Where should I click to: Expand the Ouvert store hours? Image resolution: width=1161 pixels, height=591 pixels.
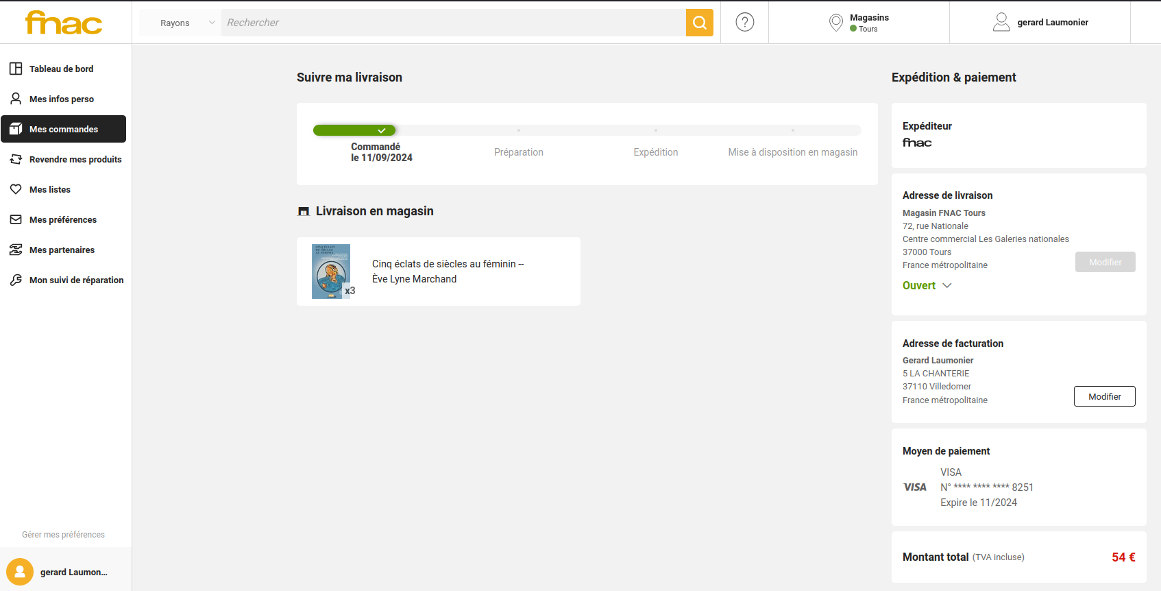[x=927, y=286]
